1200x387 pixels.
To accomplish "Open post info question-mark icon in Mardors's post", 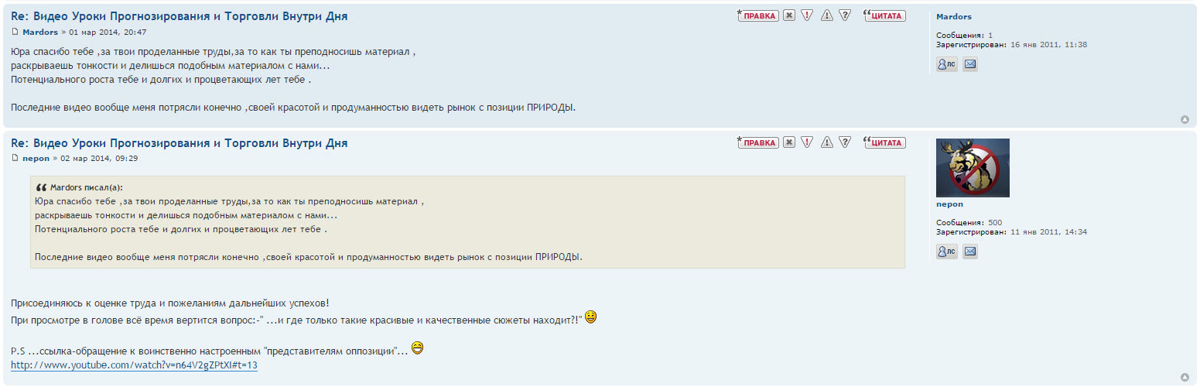I will [845, 15].
